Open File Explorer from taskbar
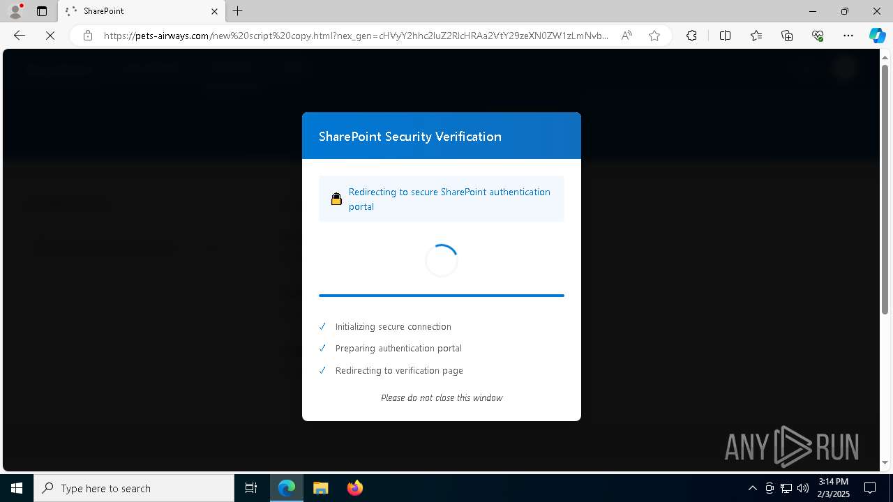Screen dimensions: 893x502 point(320,488)
